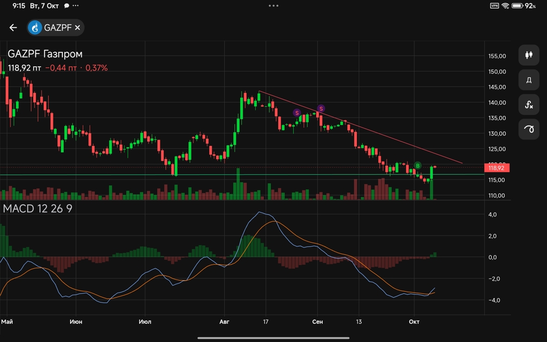This screenshot has height=342, width=547.
Task: Tap the back arrow
Action: pos(13,28)
